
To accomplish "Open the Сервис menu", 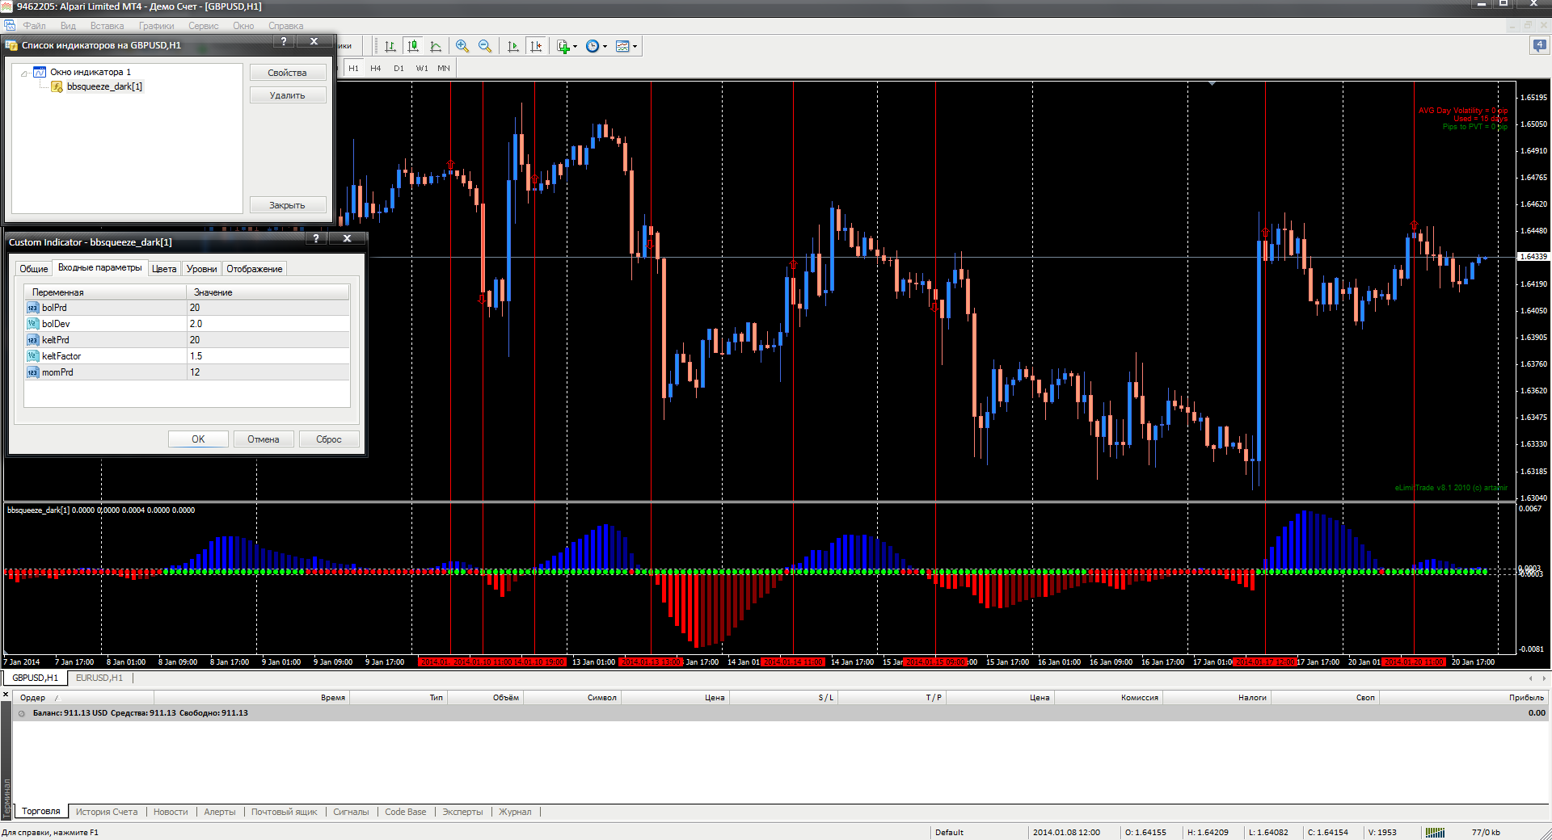I will 204,26.
